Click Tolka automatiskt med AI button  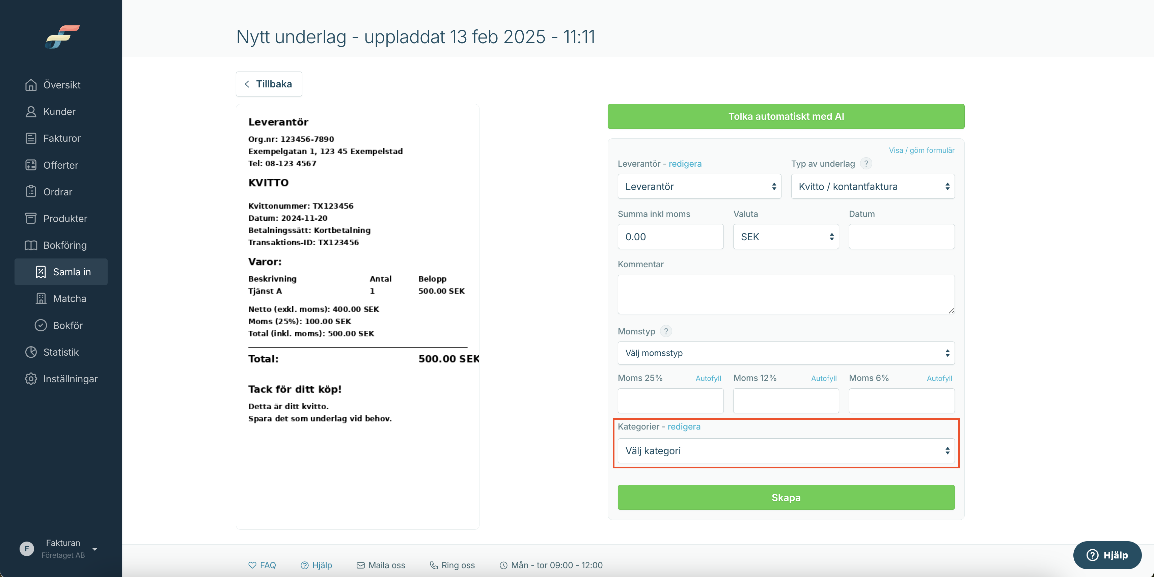pyautogui.click(x=786, y=116)
